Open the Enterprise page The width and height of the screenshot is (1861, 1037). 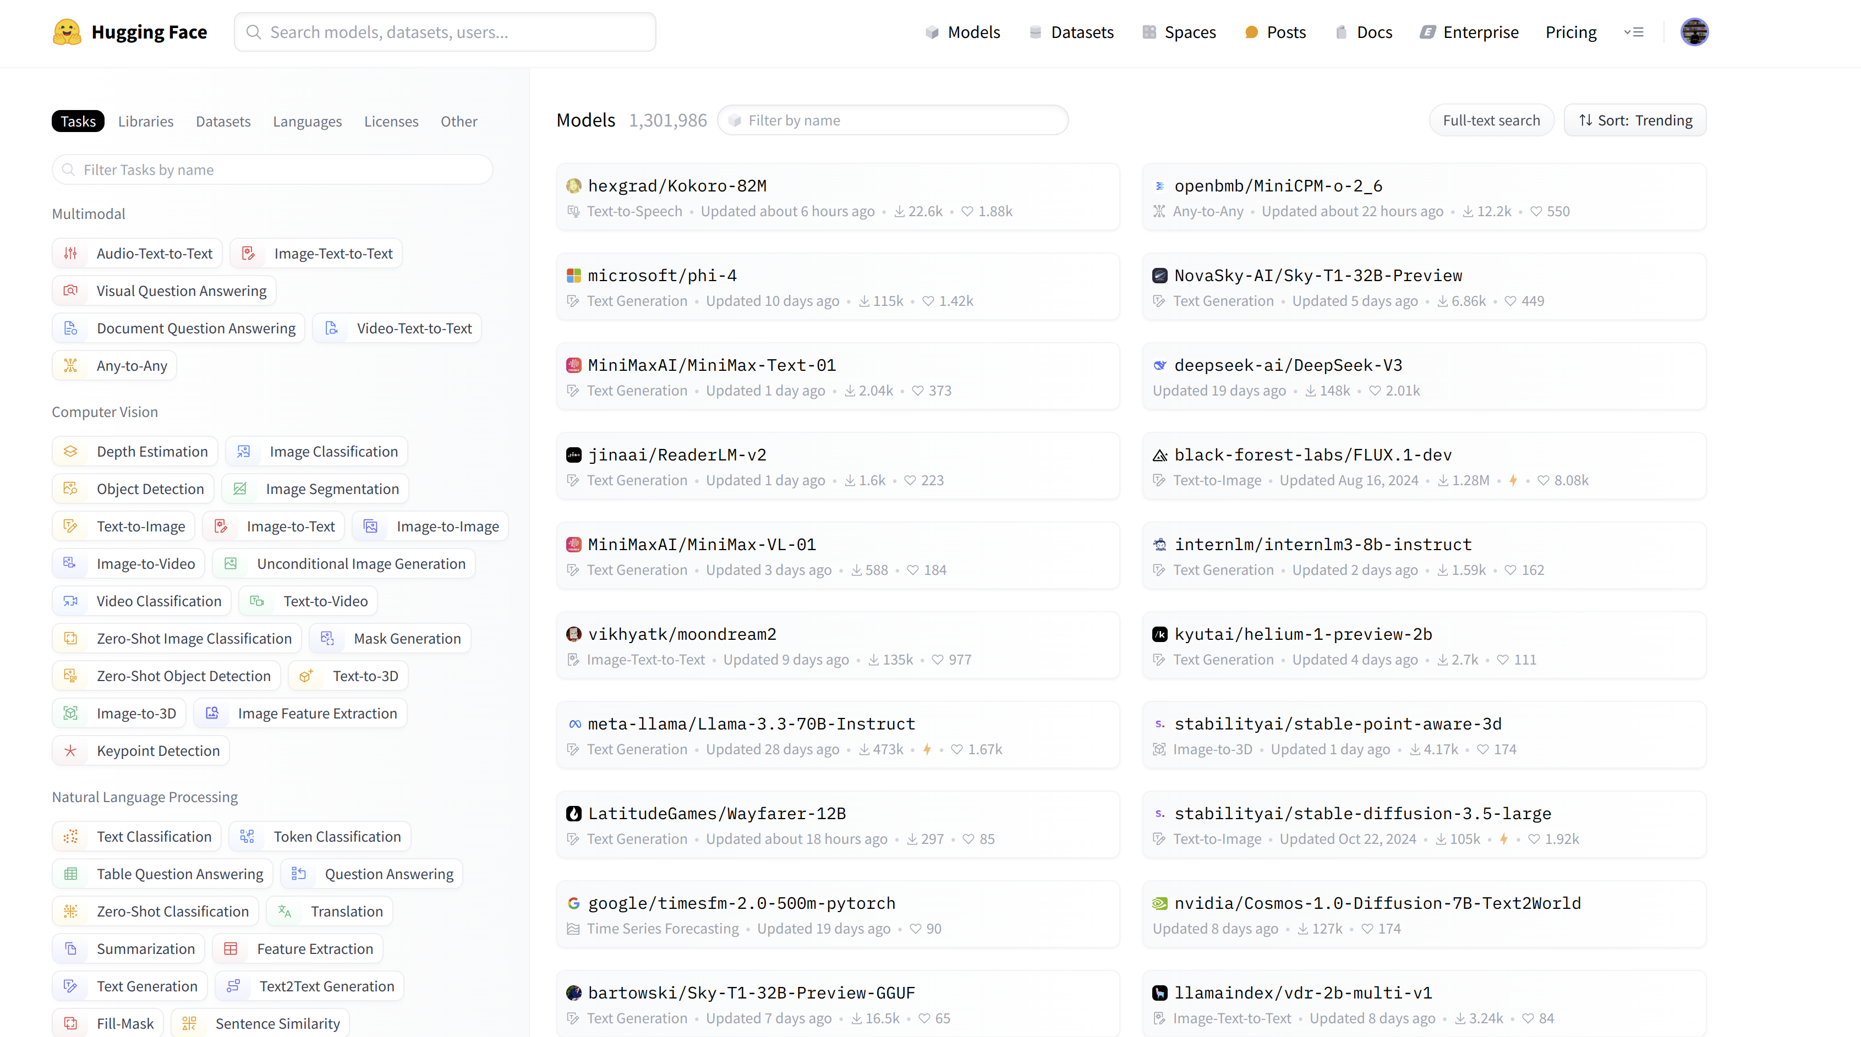pos(1469,32)
